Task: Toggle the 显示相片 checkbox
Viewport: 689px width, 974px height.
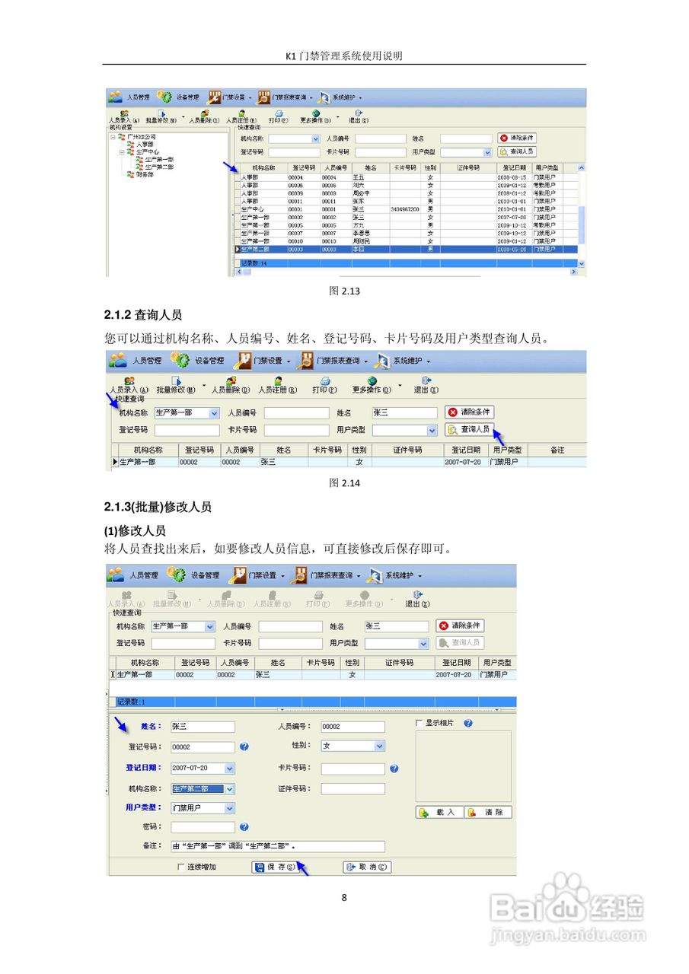Action: [419, 723]
